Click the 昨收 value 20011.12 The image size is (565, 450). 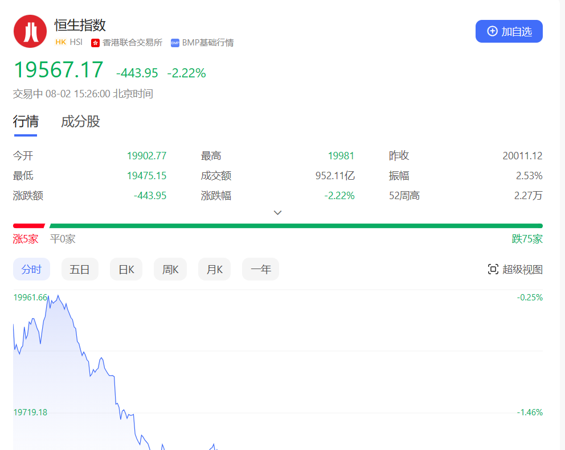coord(522,156)
